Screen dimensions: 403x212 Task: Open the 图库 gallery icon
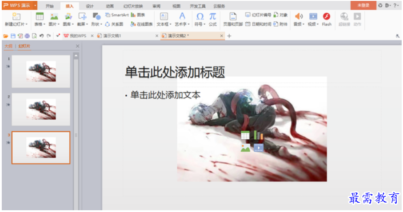68,16
